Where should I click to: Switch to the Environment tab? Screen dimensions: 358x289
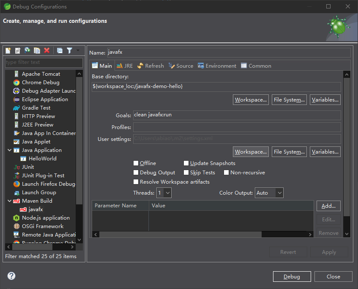click(x=217, y=66)
